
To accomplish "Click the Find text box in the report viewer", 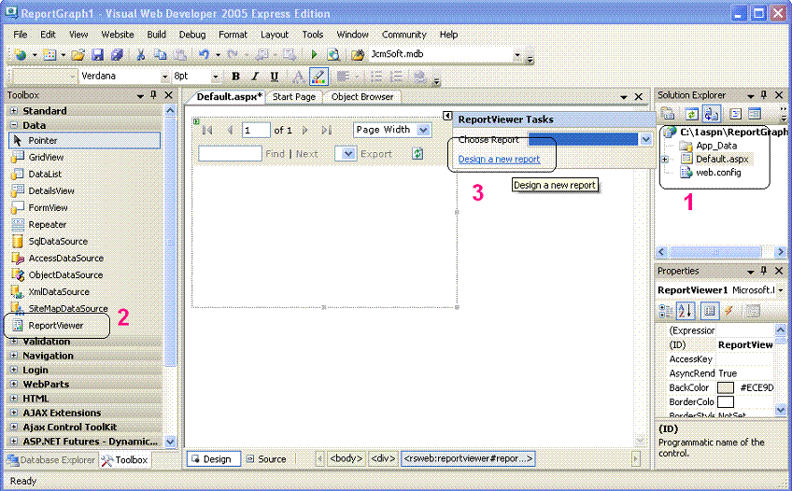I will tap(231, 153).
